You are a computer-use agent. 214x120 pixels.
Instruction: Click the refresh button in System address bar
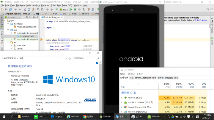click(x=70, y=58)
